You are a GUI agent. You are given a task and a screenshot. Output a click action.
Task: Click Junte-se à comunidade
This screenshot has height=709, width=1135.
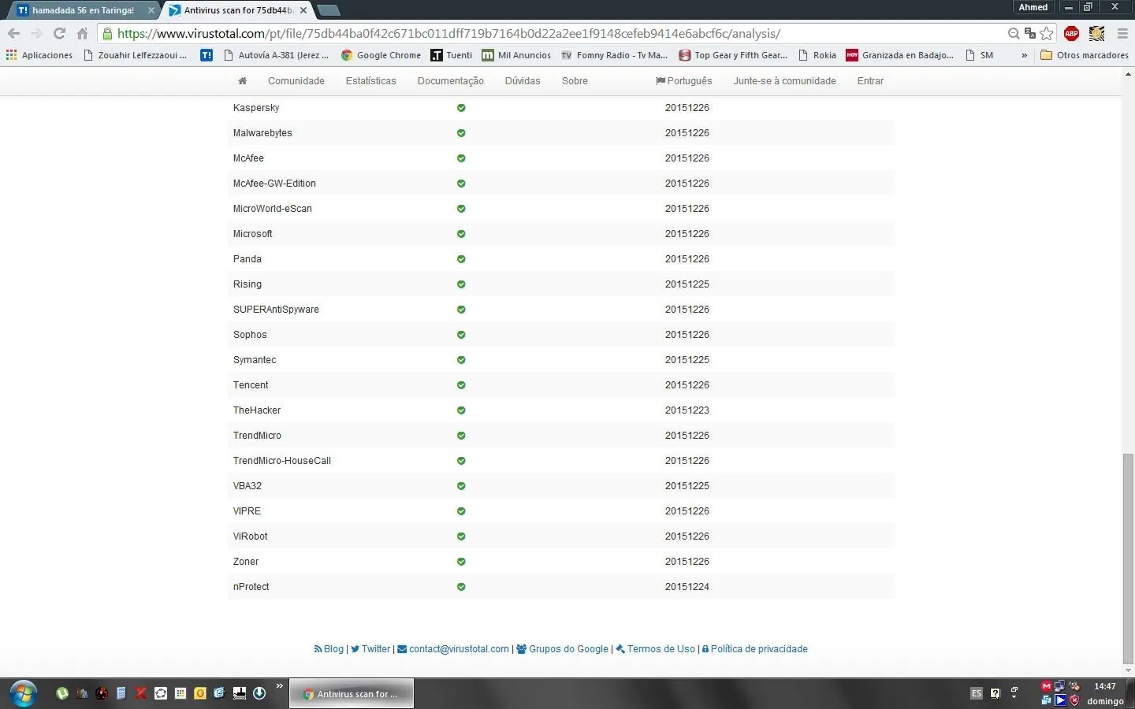click(784, 81)
